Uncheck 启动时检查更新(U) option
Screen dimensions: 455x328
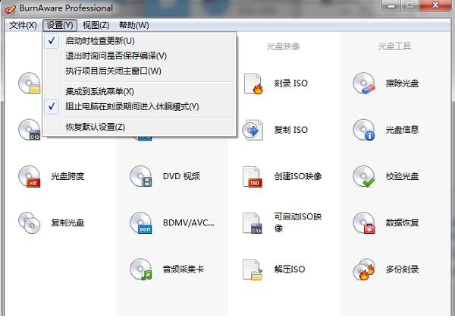point(140,41)
